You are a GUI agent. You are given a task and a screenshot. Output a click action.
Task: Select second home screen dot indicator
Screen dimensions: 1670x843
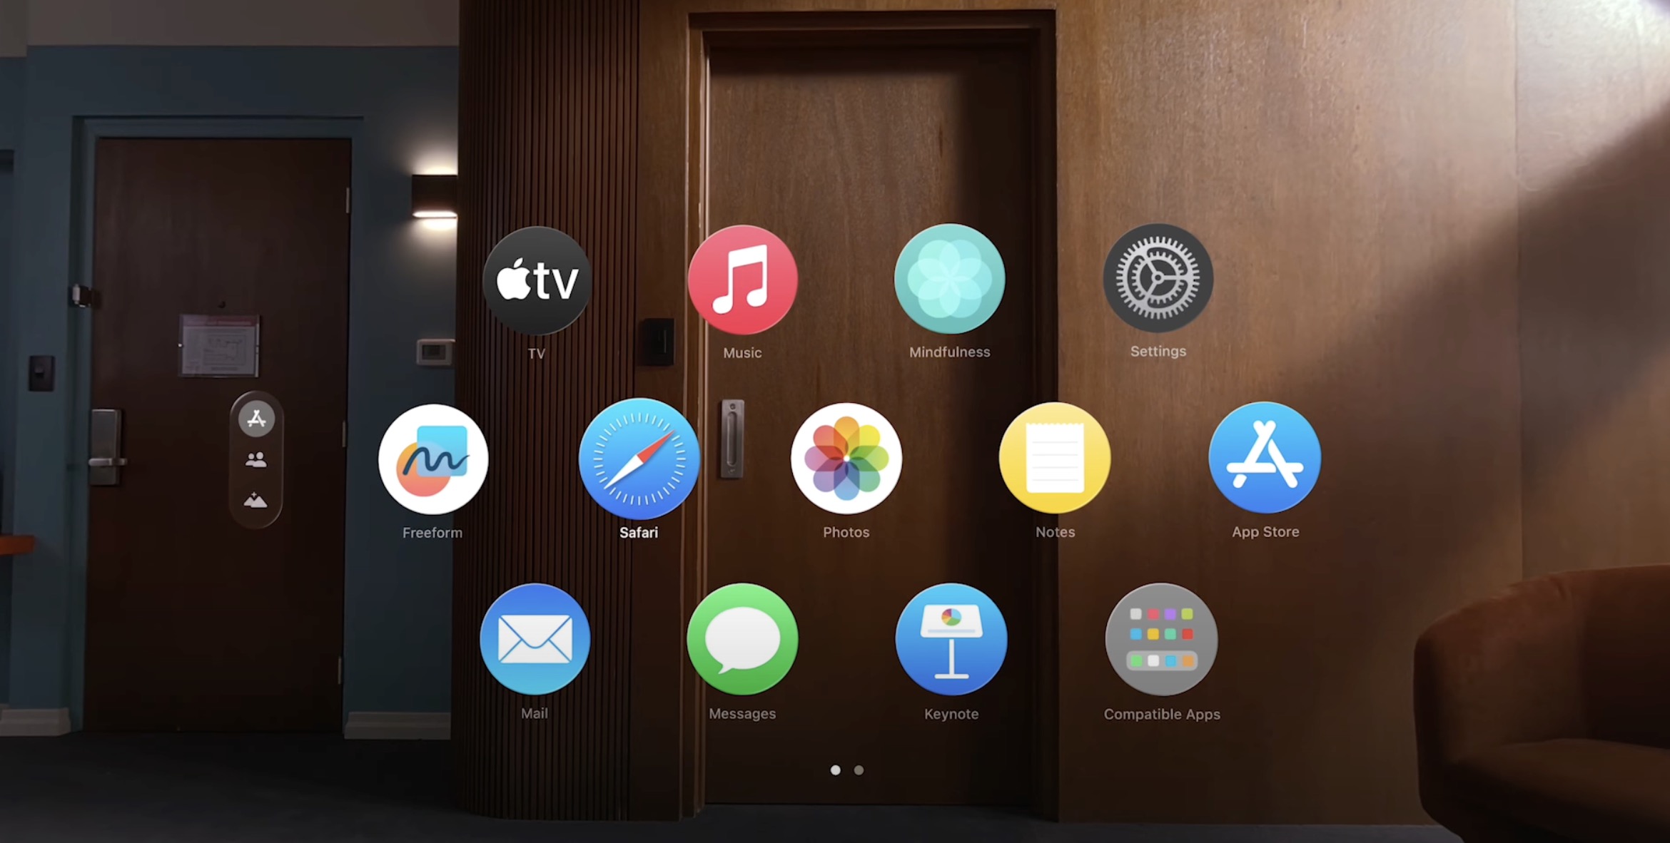[x=859, y=769]
